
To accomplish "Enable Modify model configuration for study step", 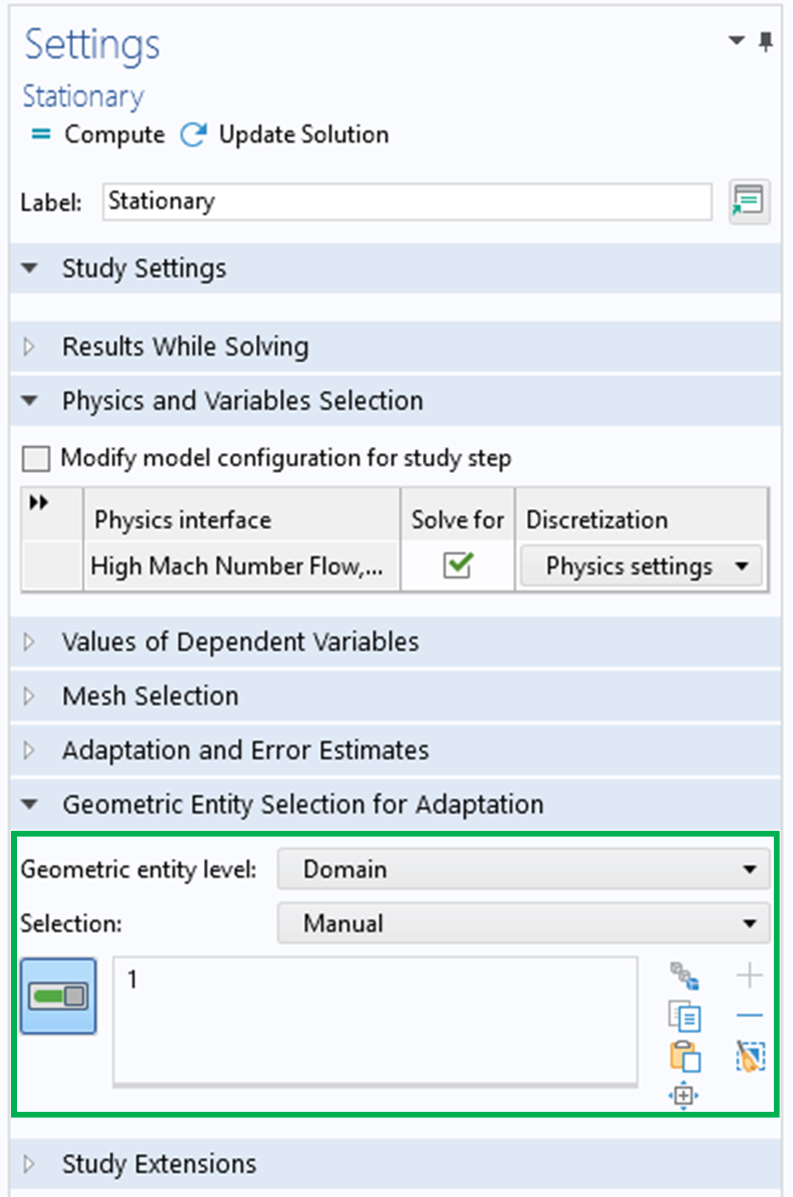I will (x=35, y=459).
